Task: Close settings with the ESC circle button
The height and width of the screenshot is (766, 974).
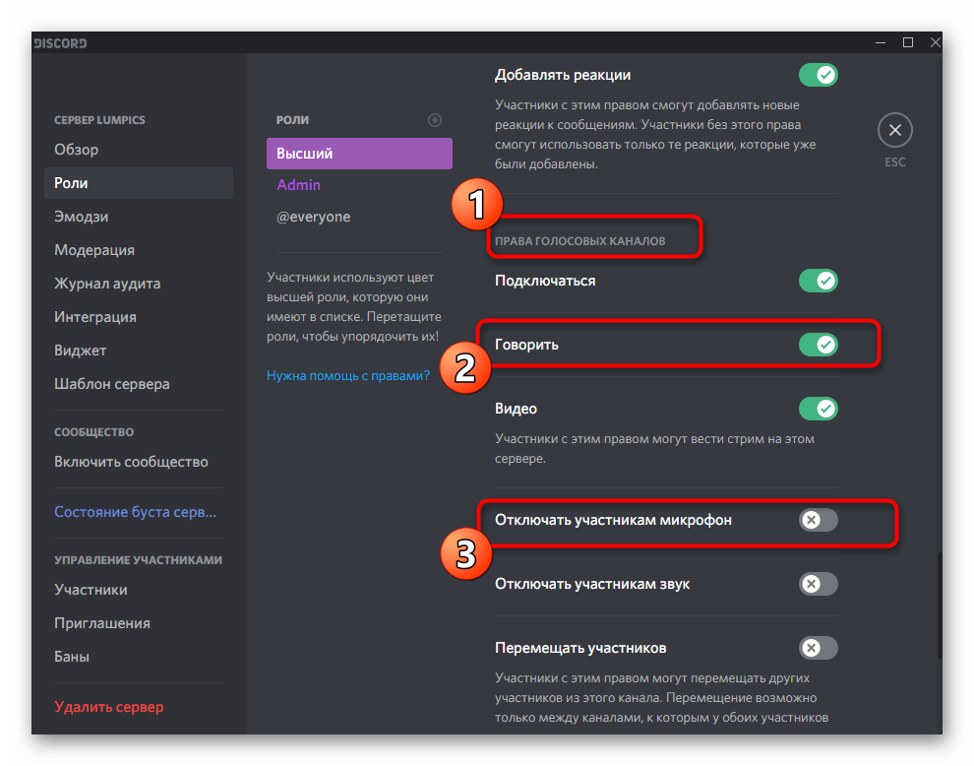Action: 894,130
